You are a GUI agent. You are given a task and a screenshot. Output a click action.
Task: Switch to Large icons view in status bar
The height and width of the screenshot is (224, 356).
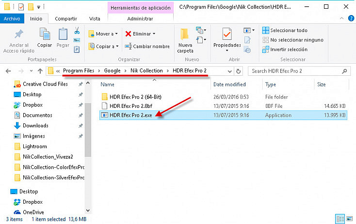tap(349, 219)
